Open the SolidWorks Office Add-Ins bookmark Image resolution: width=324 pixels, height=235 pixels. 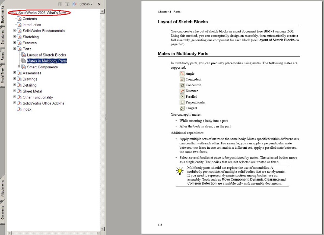tap(44, 103)
